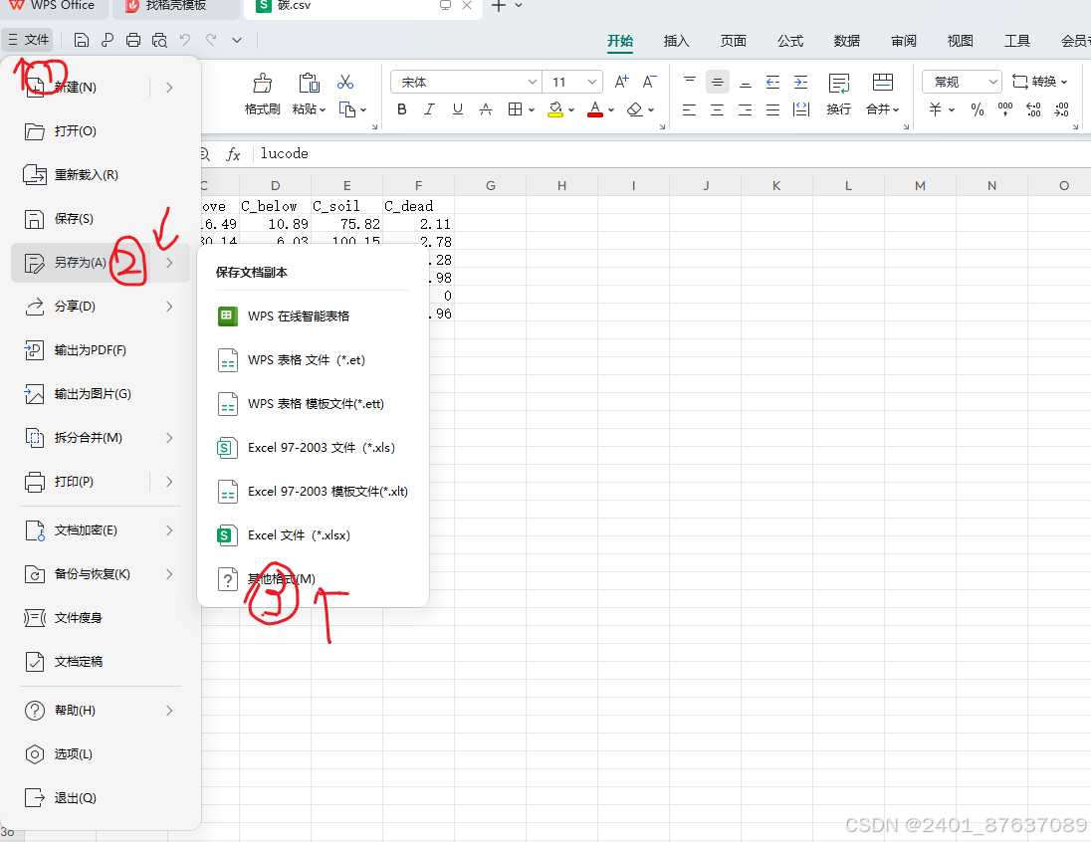Select the 保存(S) menu entry
The height and width of the screenshot is (842, 1091).
pyautogui.click(x=101, y=219)
